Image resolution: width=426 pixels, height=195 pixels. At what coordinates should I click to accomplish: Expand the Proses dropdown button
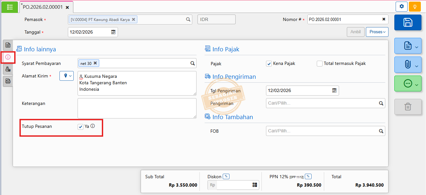click(x=377, y=32)
